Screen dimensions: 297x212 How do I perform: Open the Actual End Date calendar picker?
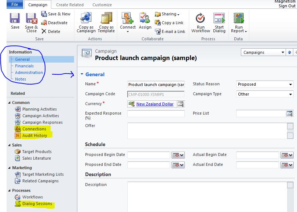click(x=287, y=165)
